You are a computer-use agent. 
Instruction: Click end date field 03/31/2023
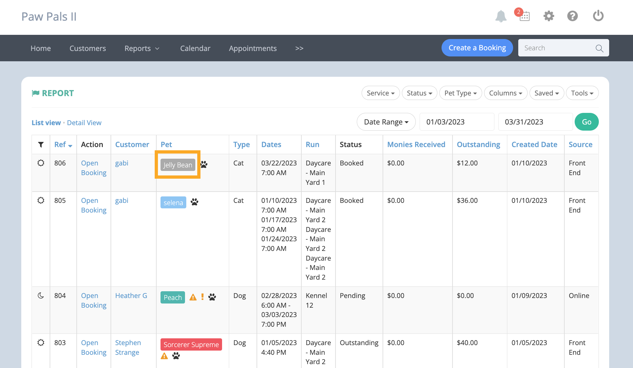535,122
